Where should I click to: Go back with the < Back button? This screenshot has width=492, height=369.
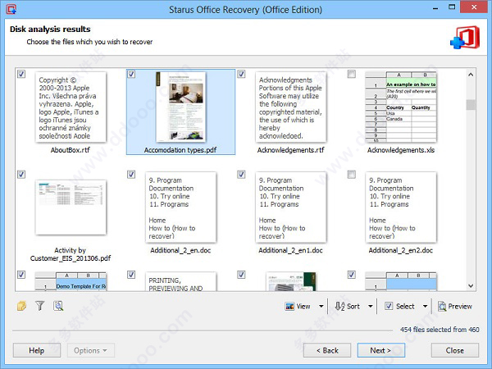[x=327, y=350]
